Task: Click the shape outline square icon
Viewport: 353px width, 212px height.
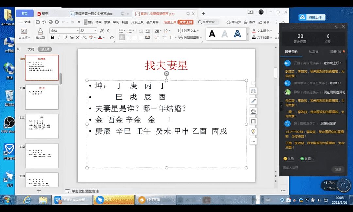Action: tap(253, 121)
